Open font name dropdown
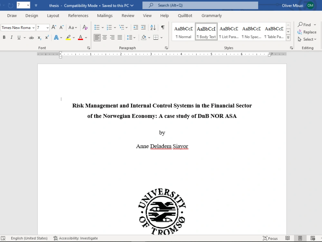 point(33,27)
